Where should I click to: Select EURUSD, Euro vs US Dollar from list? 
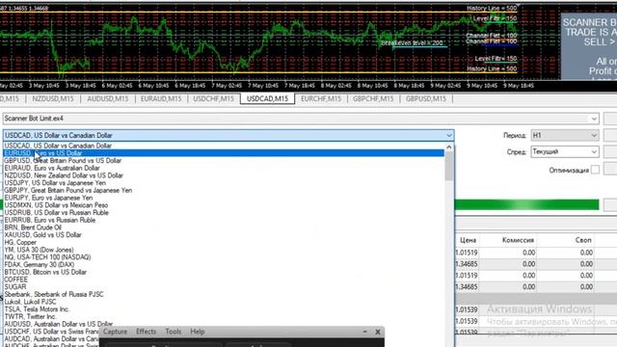[224, 153]
